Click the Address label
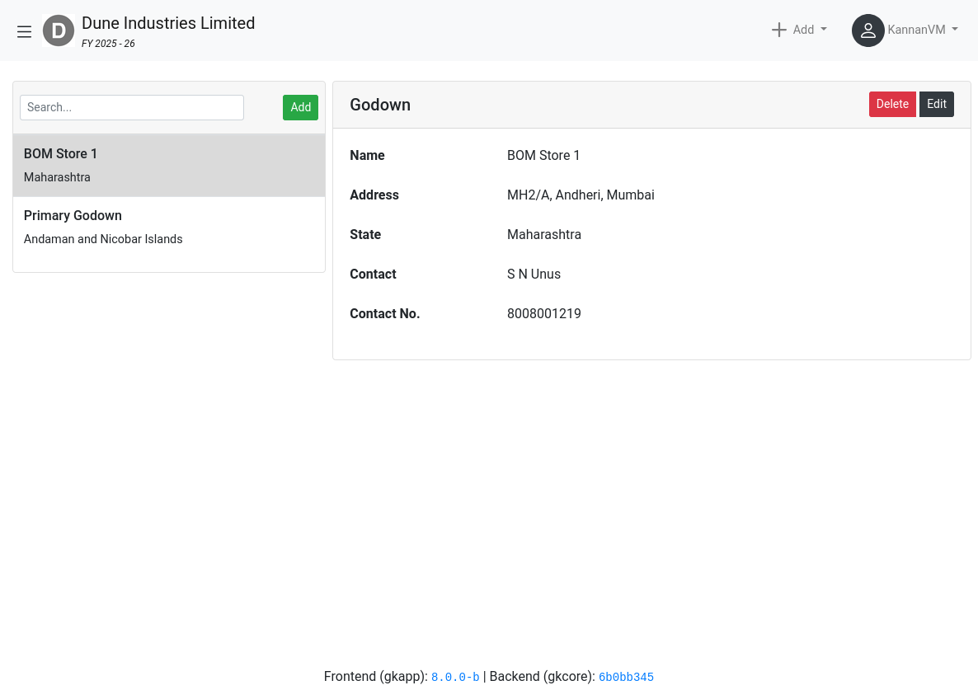The height and width of the screenshot is (690, 978). tap(374, 195)
